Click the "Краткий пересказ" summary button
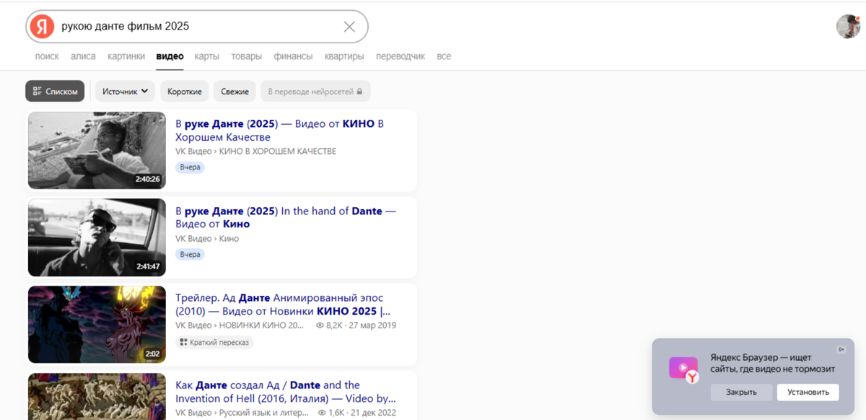This screenshot has height=420, width=866. pyautogui.click(x=214, y=342)
